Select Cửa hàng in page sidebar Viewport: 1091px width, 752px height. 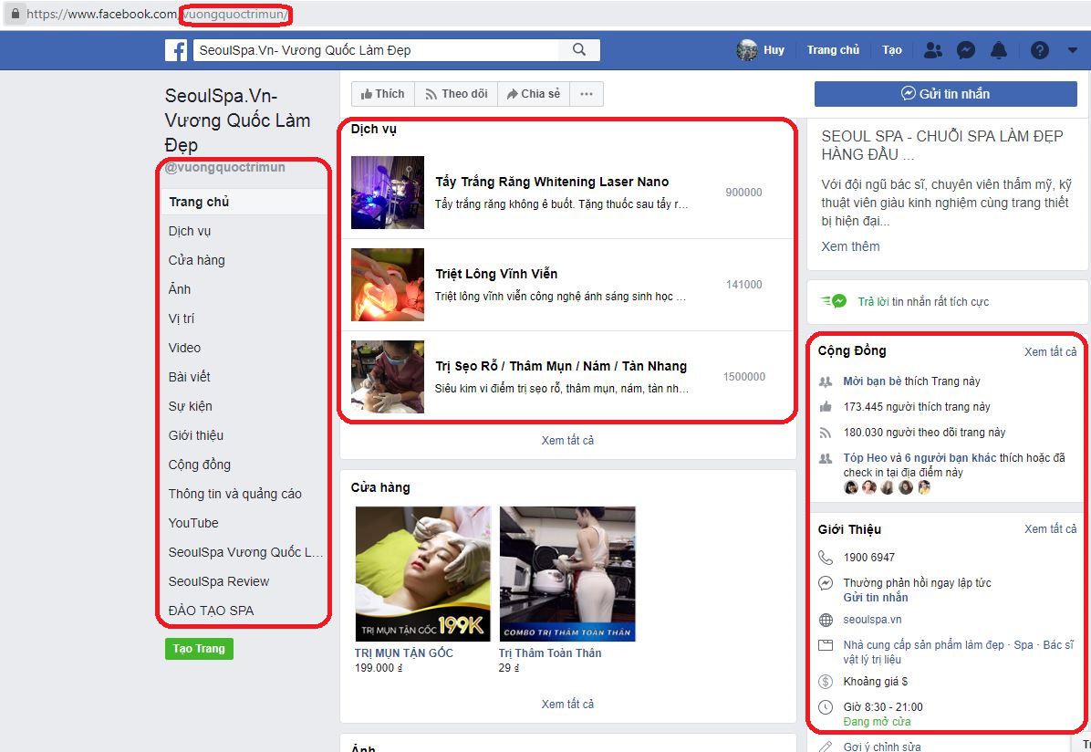[x=196, y=260]
